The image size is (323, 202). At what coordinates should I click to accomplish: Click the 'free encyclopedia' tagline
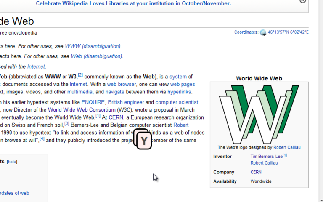[x=19, y=33]
